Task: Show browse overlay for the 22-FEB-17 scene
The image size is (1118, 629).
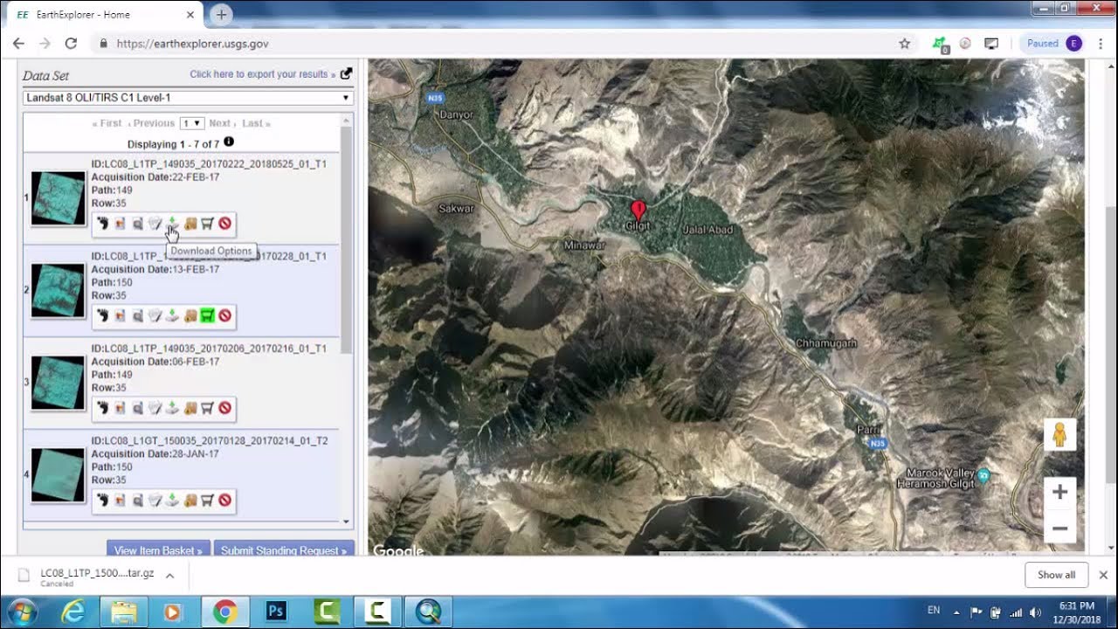Action: click(x=121, y=224)
